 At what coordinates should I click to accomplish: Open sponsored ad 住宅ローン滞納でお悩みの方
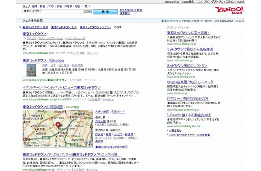click(x=188, y=99)
